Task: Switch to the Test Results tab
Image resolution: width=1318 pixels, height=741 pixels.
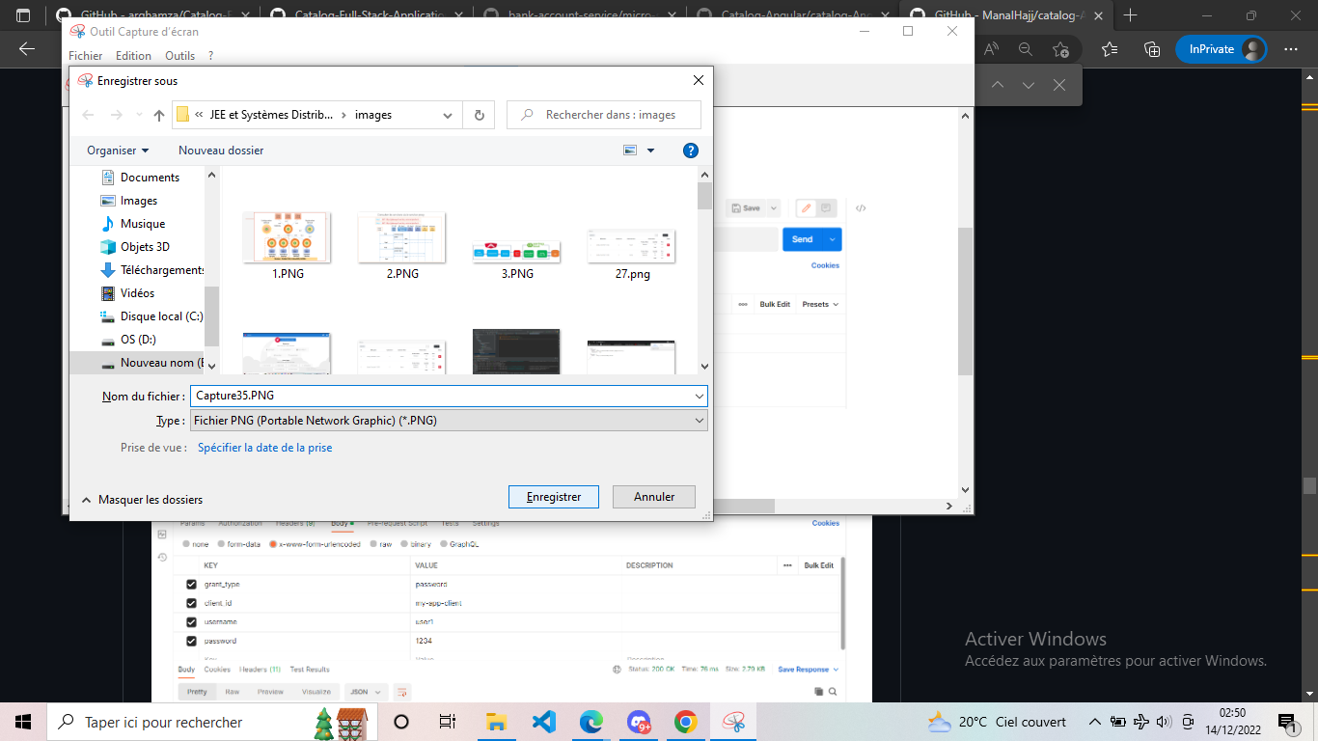Action: [310, 670]
